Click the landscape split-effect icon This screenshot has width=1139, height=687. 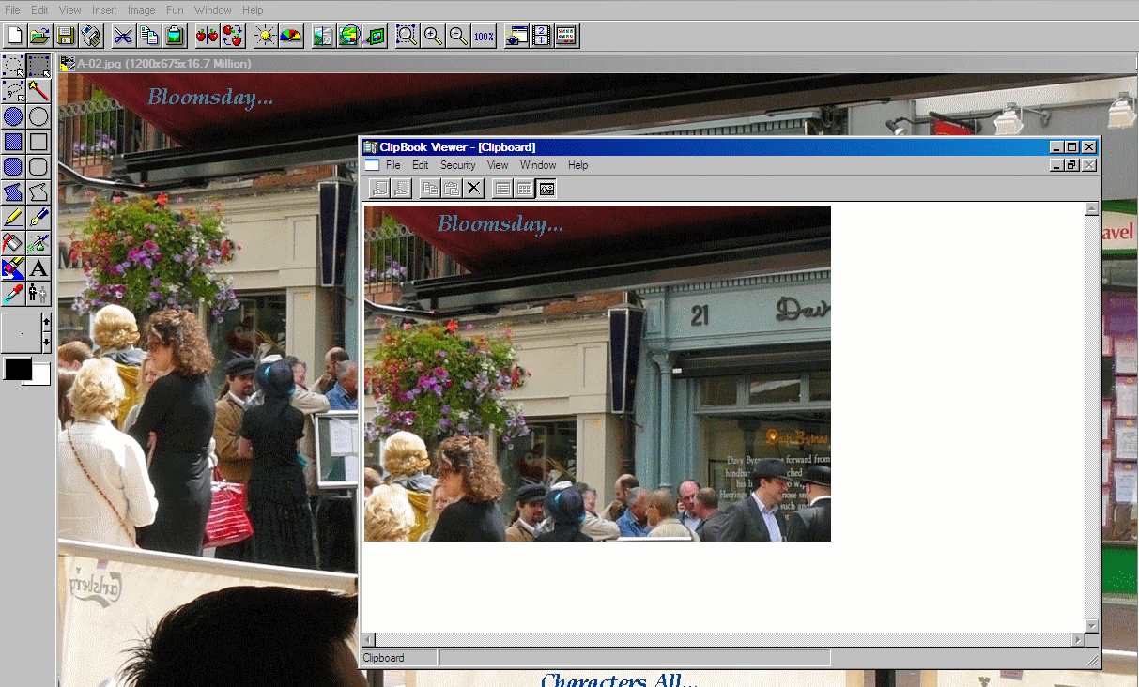point(323,36)
